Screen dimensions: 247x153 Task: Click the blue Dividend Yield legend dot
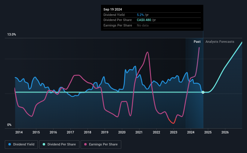pyautogui.click(x=10, y=144)
